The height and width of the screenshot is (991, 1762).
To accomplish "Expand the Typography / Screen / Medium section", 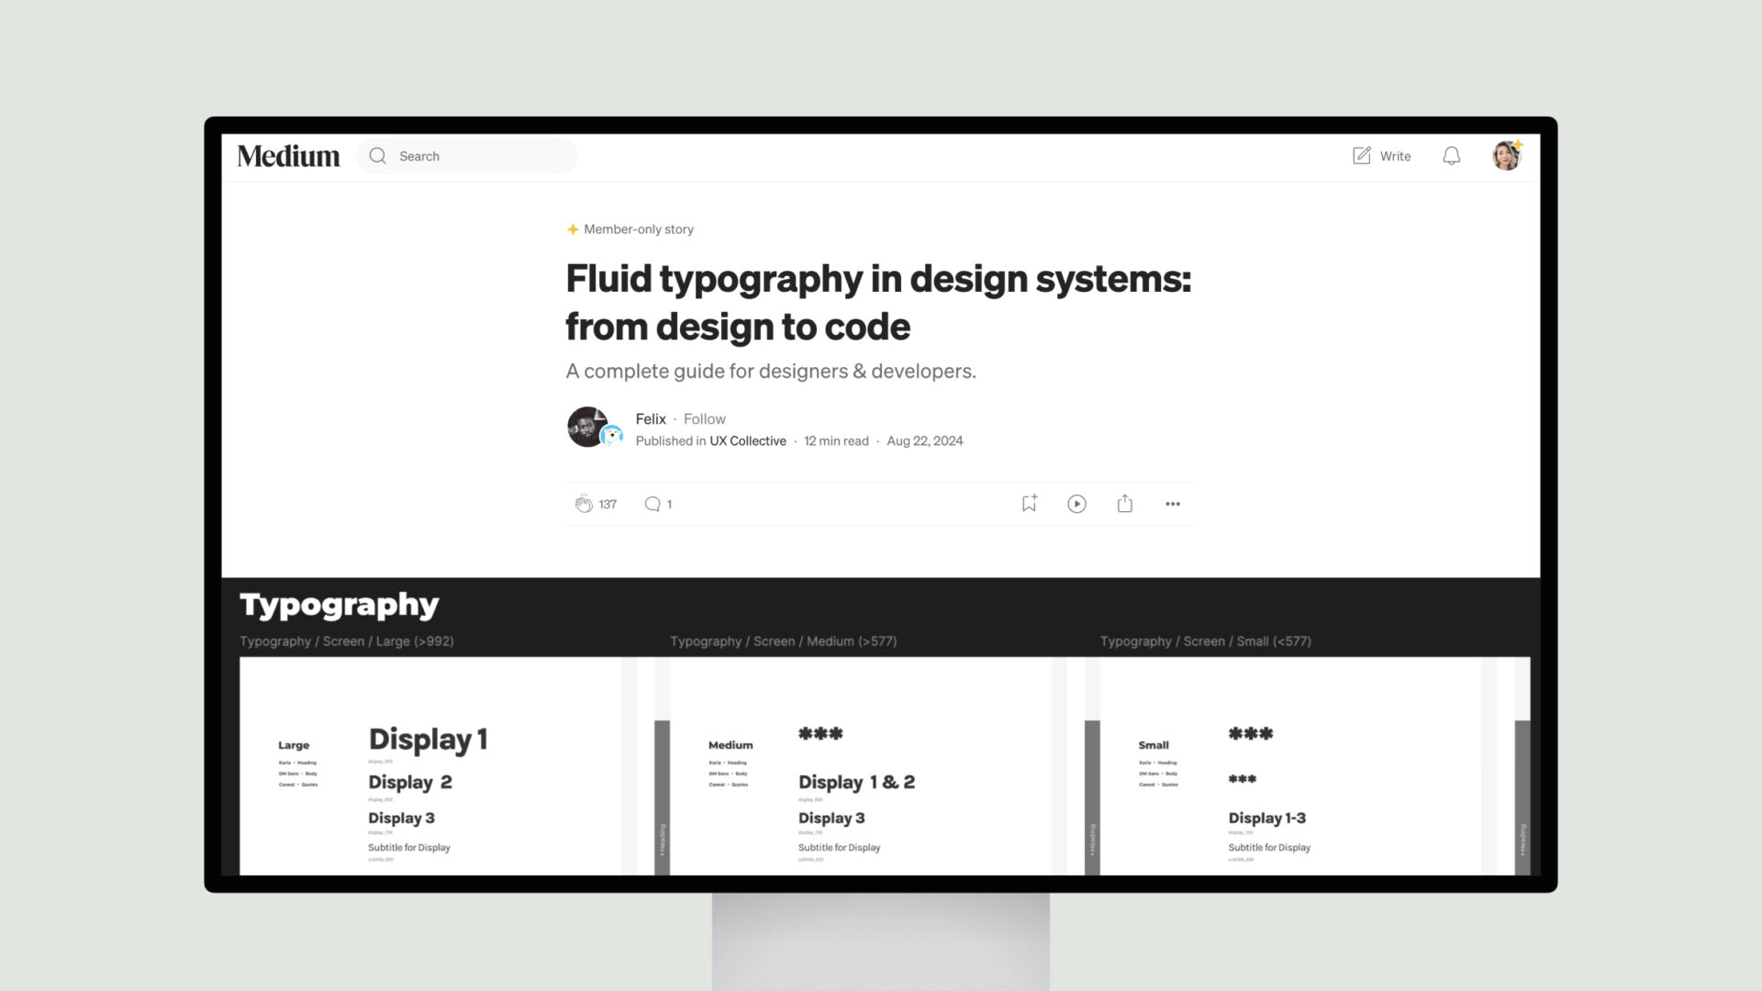I will point(783,640).
